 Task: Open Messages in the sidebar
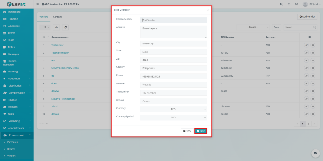click(13, 54)
